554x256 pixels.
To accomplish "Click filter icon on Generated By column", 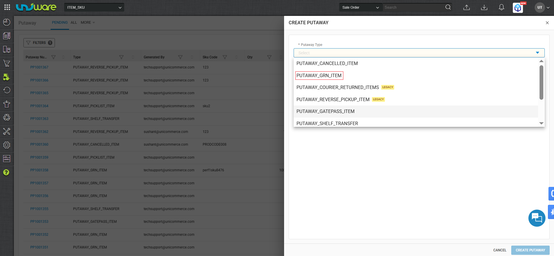I will (x=180, y=57).
